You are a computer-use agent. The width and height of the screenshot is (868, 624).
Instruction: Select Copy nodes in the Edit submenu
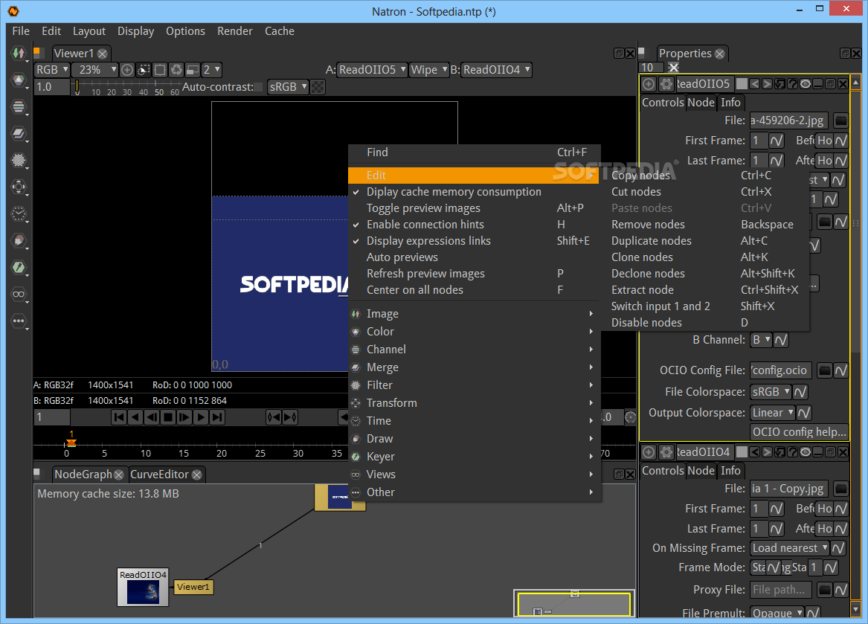click(704, 176)
